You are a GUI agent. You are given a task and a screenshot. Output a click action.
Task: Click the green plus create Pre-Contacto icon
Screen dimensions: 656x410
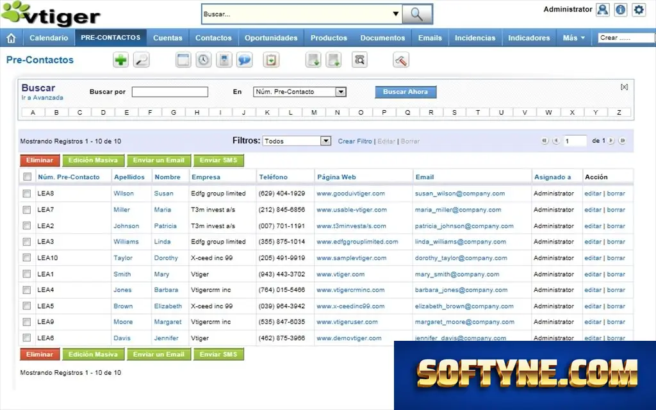pyautogui.click(x=120, y=60)
